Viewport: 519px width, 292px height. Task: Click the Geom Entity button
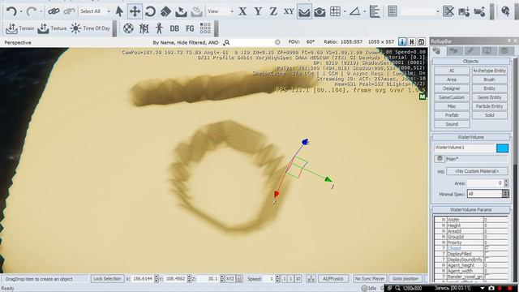[489, 97]
